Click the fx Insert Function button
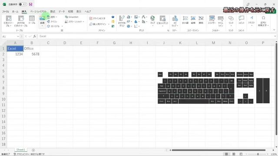 (x=34, y=36)
